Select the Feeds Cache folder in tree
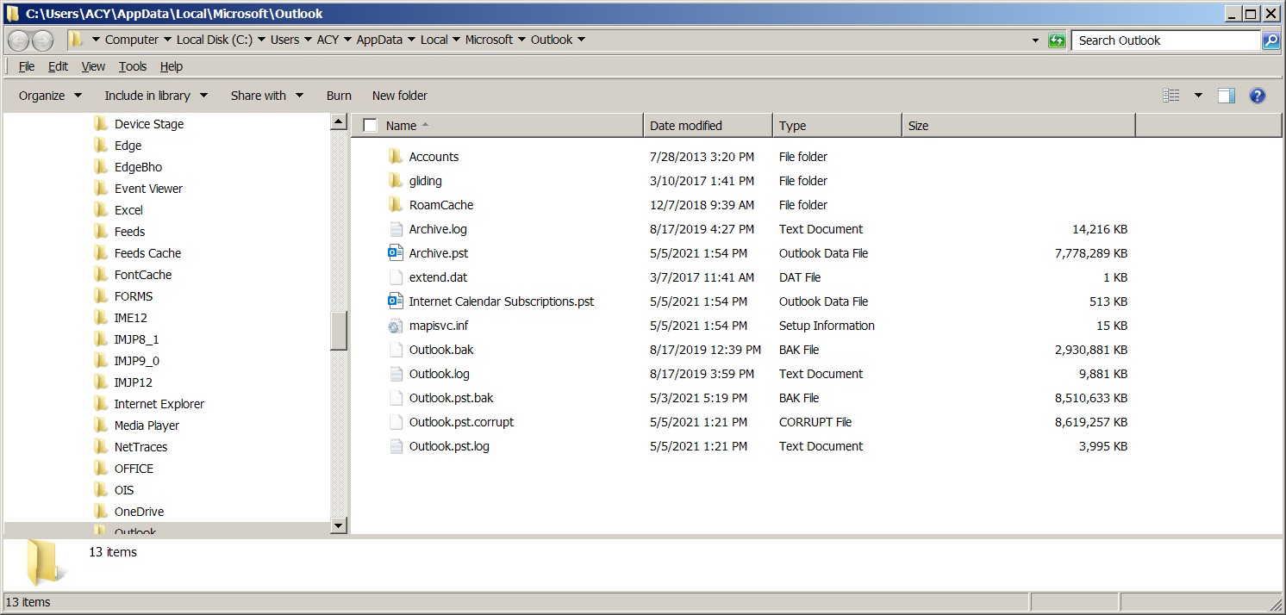This screenshot has width=1286, height=615. point(147,253)
